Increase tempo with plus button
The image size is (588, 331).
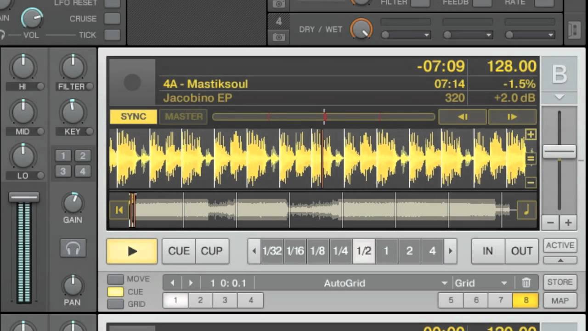point(568,223)
